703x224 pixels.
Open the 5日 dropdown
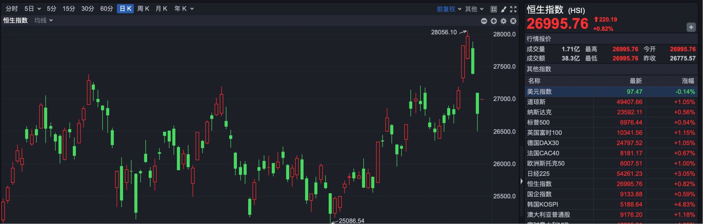(33, 9)
